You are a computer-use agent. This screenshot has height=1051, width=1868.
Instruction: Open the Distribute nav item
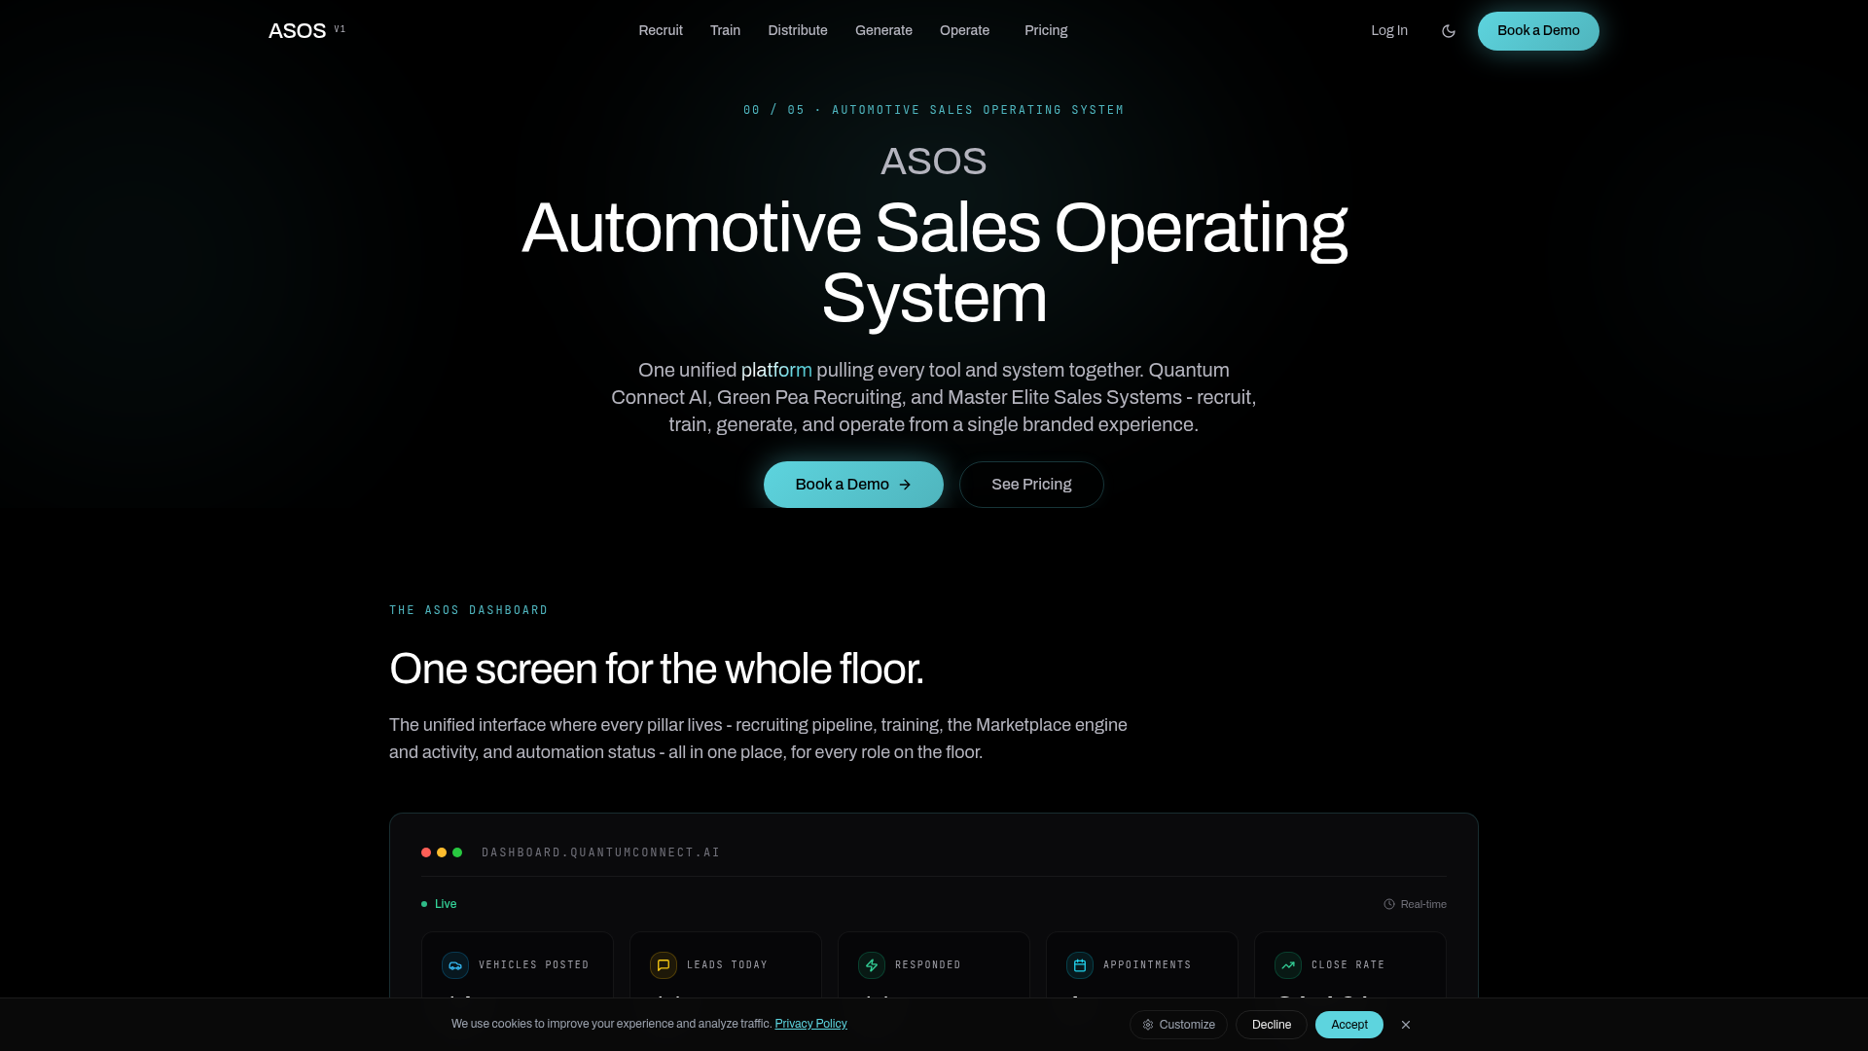pos(798,31)
